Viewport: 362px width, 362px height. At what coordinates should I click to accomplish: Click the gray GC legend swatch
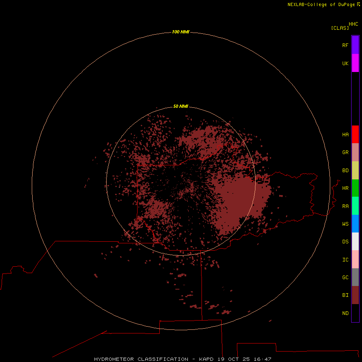click(x=355, y=277)
